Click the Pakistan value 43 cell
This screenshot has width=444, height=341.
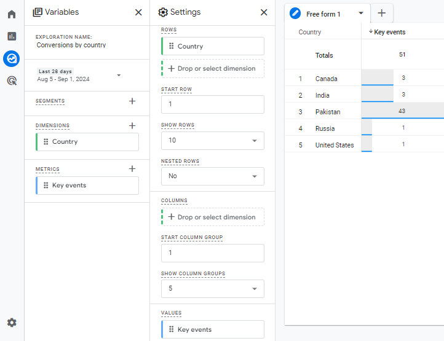[402, 111]
